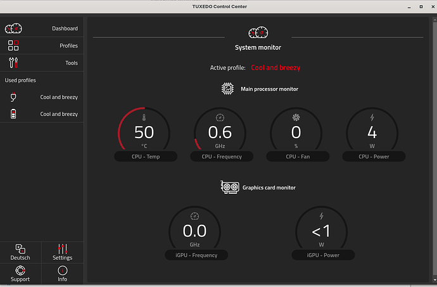Click the 4 W CPU power value
This screenshot has width=437, height=287.
[372, 132]
